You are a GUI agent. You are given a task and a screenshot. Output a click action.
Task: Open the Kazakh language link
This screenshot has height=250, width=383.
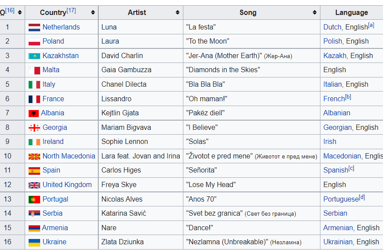(x=335, y=56)
